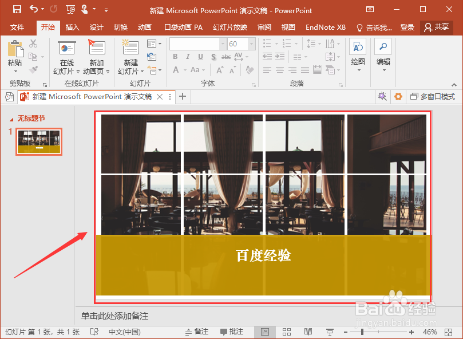
Task: Open the font name combo box
Action: pyautogui.click(x=198, y=44)
